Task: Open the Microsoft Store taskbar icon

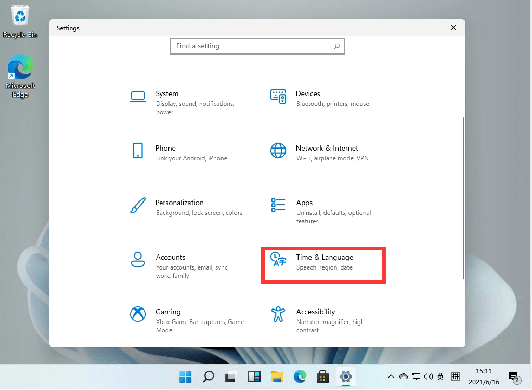Action: click(x=323, y=376)
